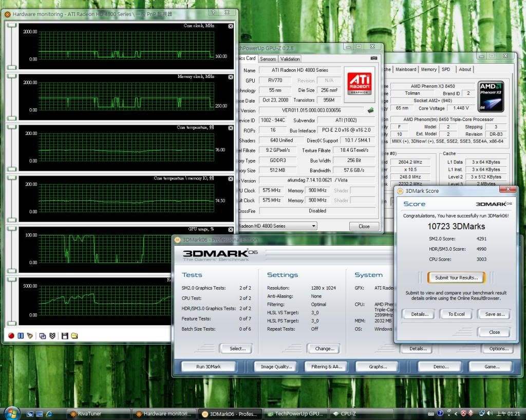Click Graphs button in 3DMark06
Viewport: 526px width, 420px height.
tap(378, 367)
